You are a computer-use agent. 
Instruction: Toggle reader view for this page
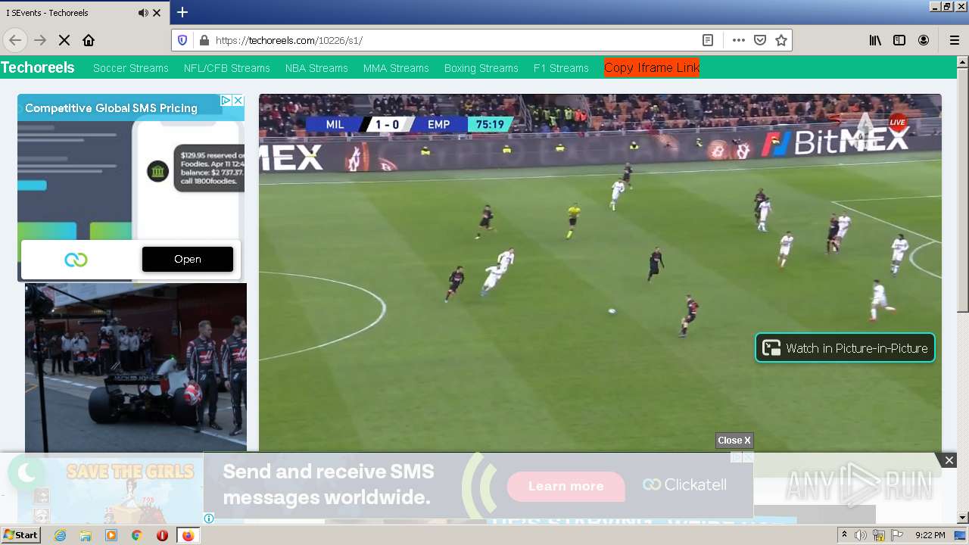[x=707, y=40]
